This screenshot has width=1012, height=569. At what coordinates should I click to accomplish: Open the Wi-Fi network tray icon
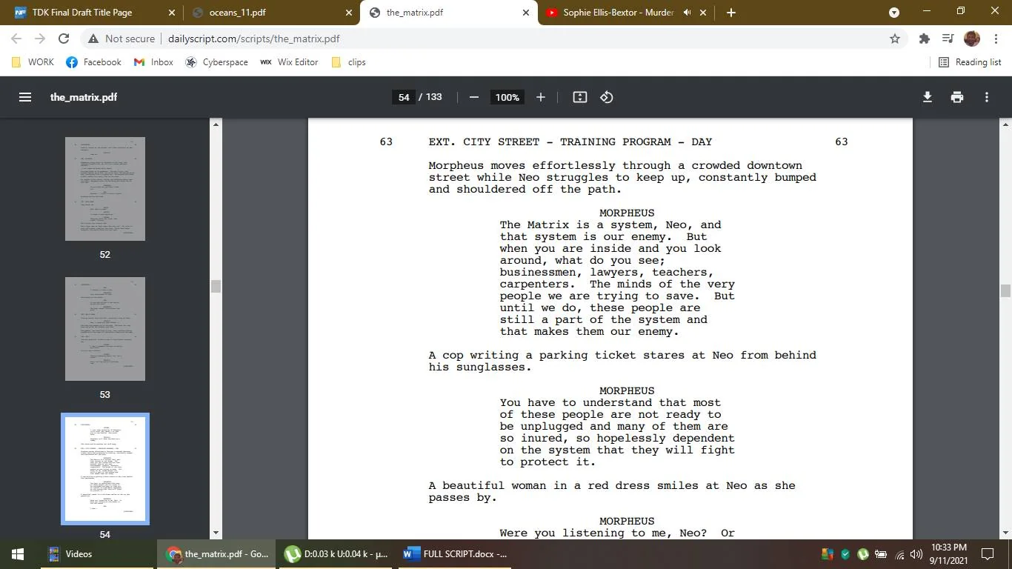(x=899, y=554)
